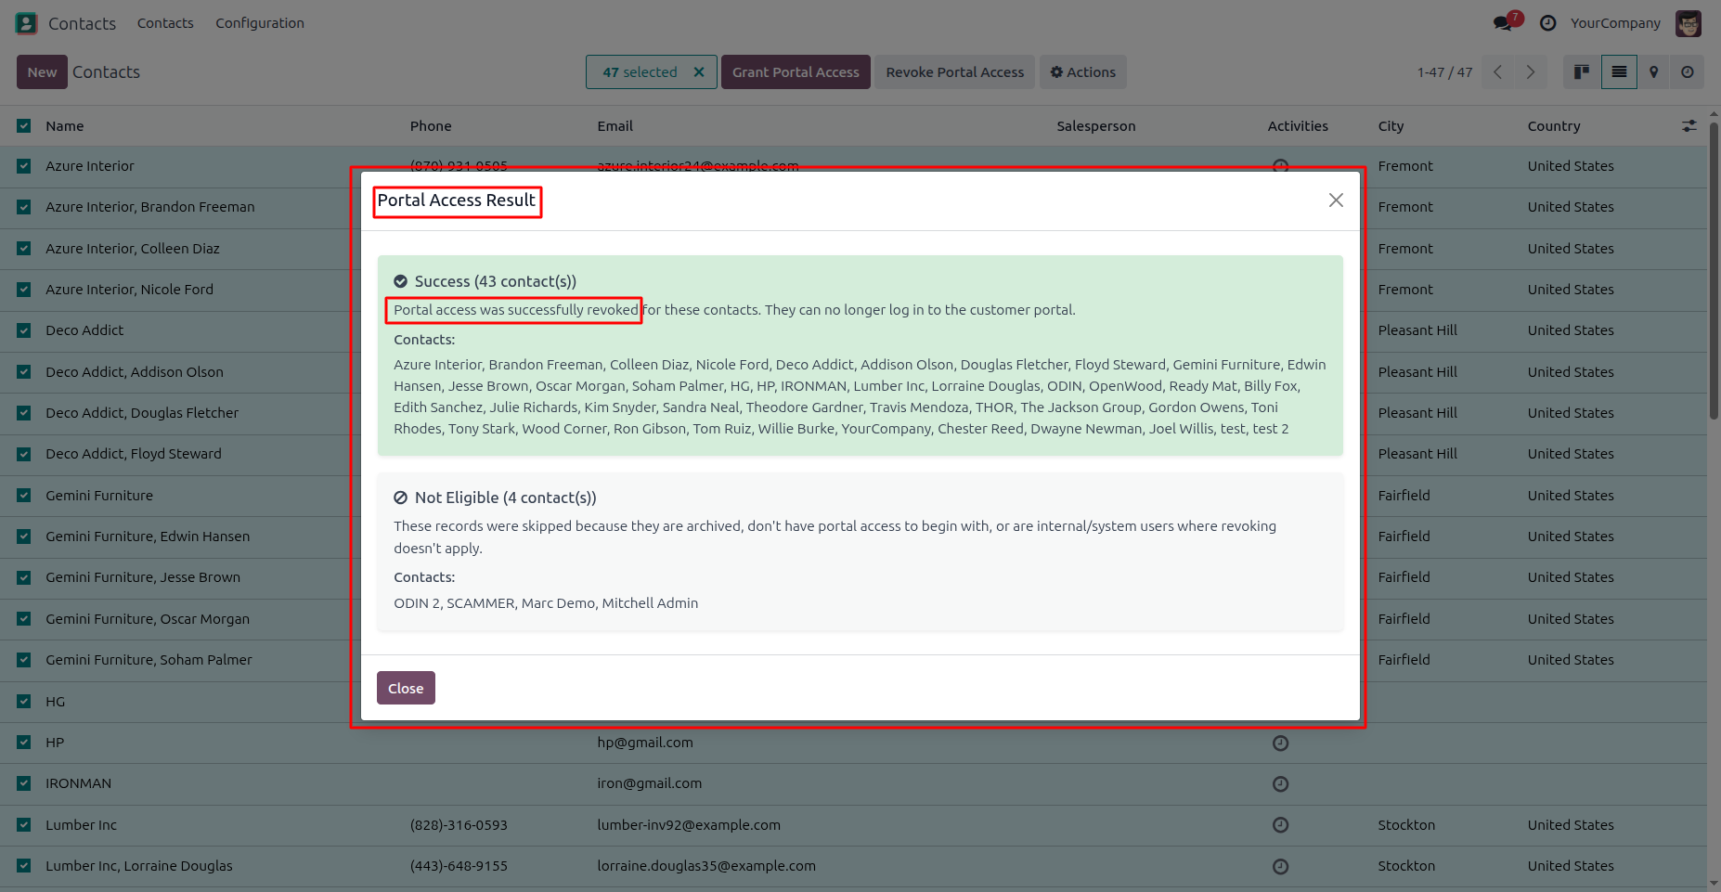
Task: Open the Contacts app home icon
Action: tap(27, 23)
